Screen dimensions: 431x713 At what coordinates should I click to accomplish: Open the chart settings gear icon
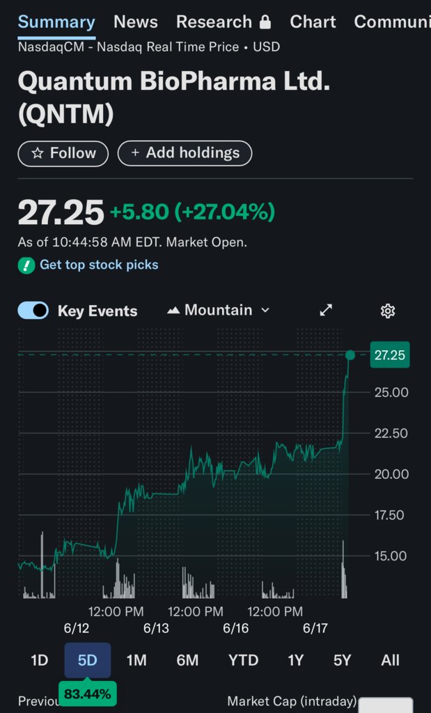(387, 311)
